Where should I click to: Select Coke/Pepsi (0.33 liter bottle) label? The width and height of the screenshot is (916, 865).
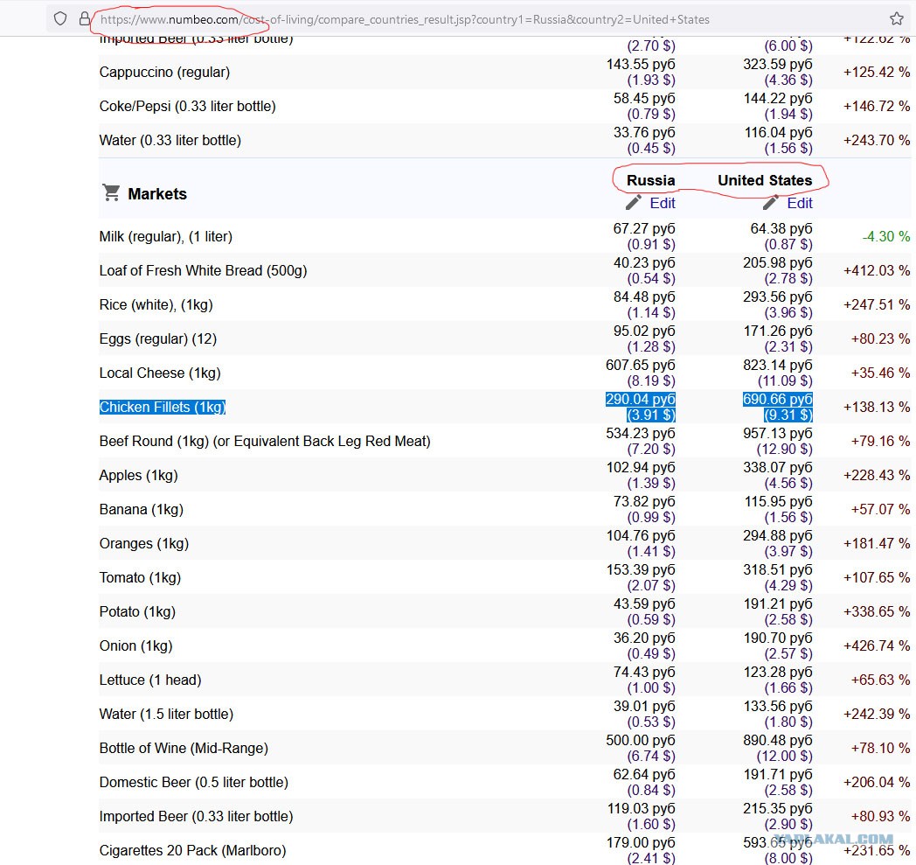[188, 107]
